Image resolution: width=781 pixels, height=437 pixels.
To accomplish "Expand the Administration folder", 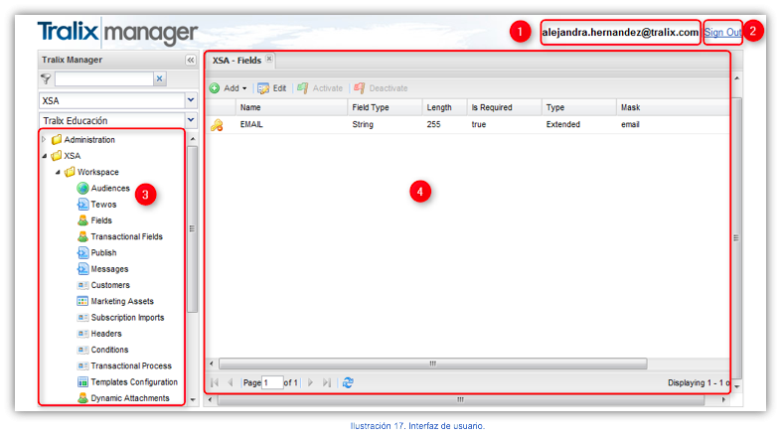I will (44, 139).
